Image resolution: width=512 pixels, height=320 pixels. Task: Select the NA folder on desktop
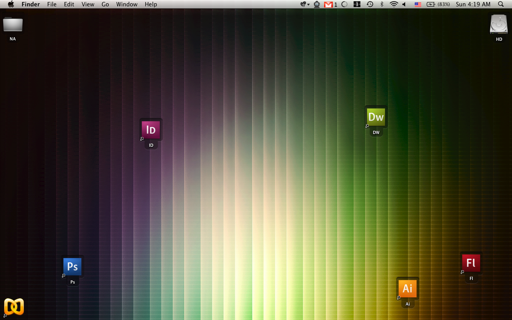(13, 24)
